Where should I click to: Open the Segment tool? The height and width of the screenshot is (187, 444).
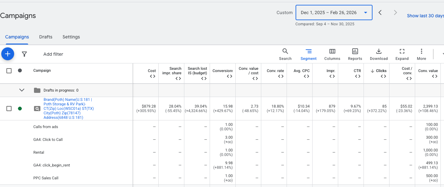[x=308, y=54]
